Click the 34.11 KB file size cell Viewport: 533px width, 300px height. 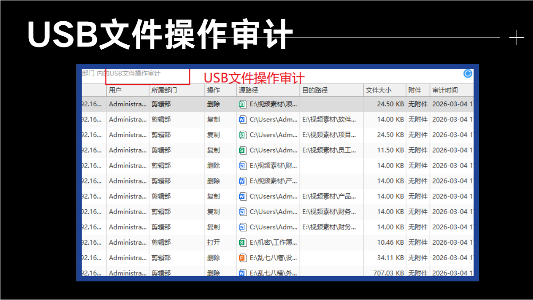tap(391, 258)
